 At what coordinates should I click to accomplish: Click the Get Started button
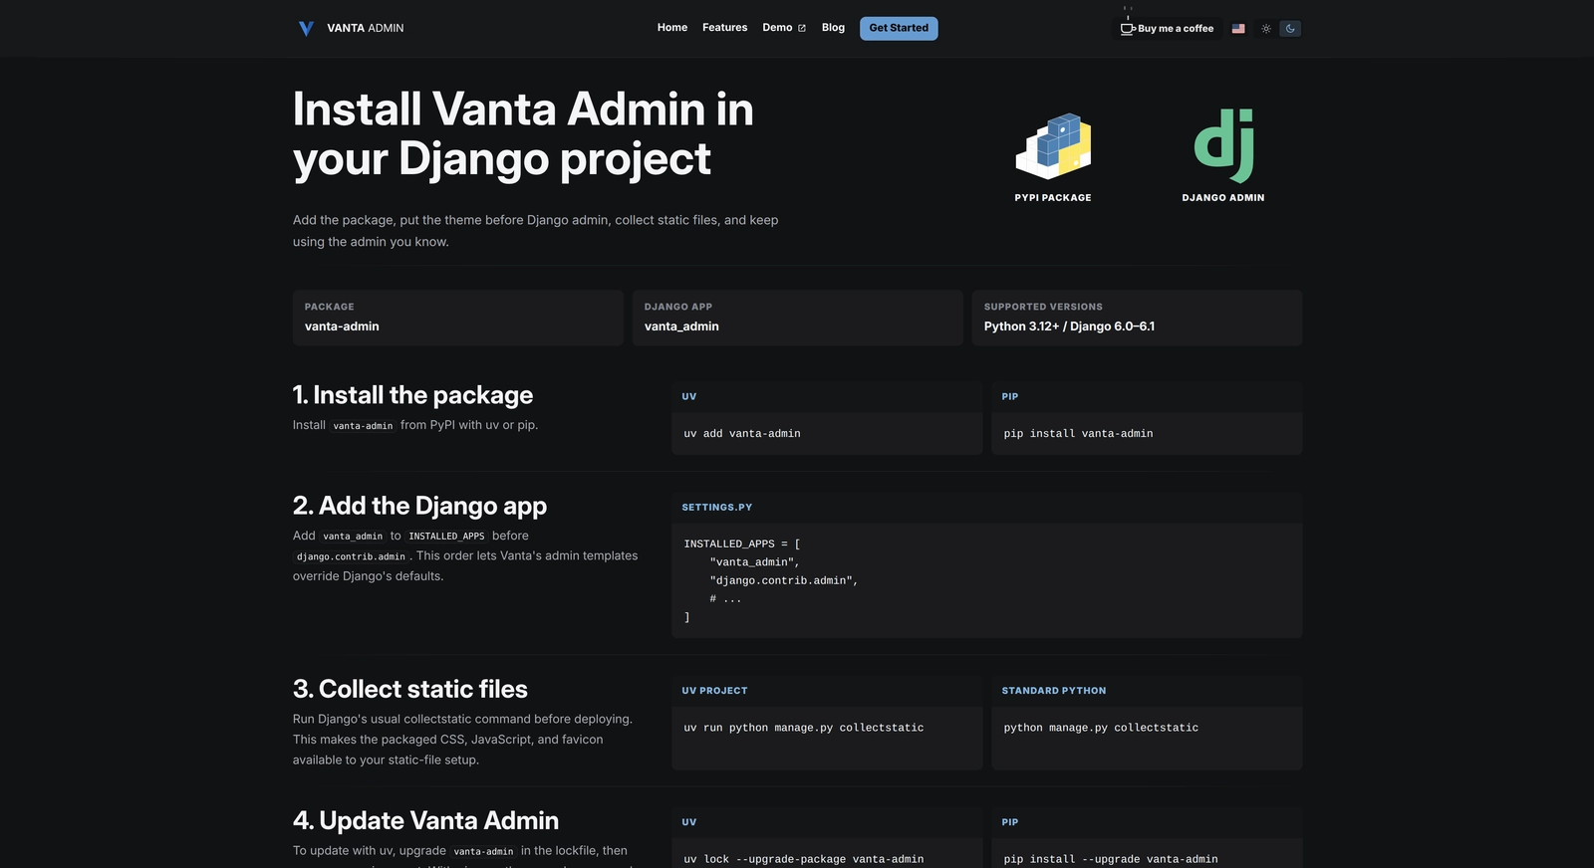pyautogui.click(x=899, y=28)
